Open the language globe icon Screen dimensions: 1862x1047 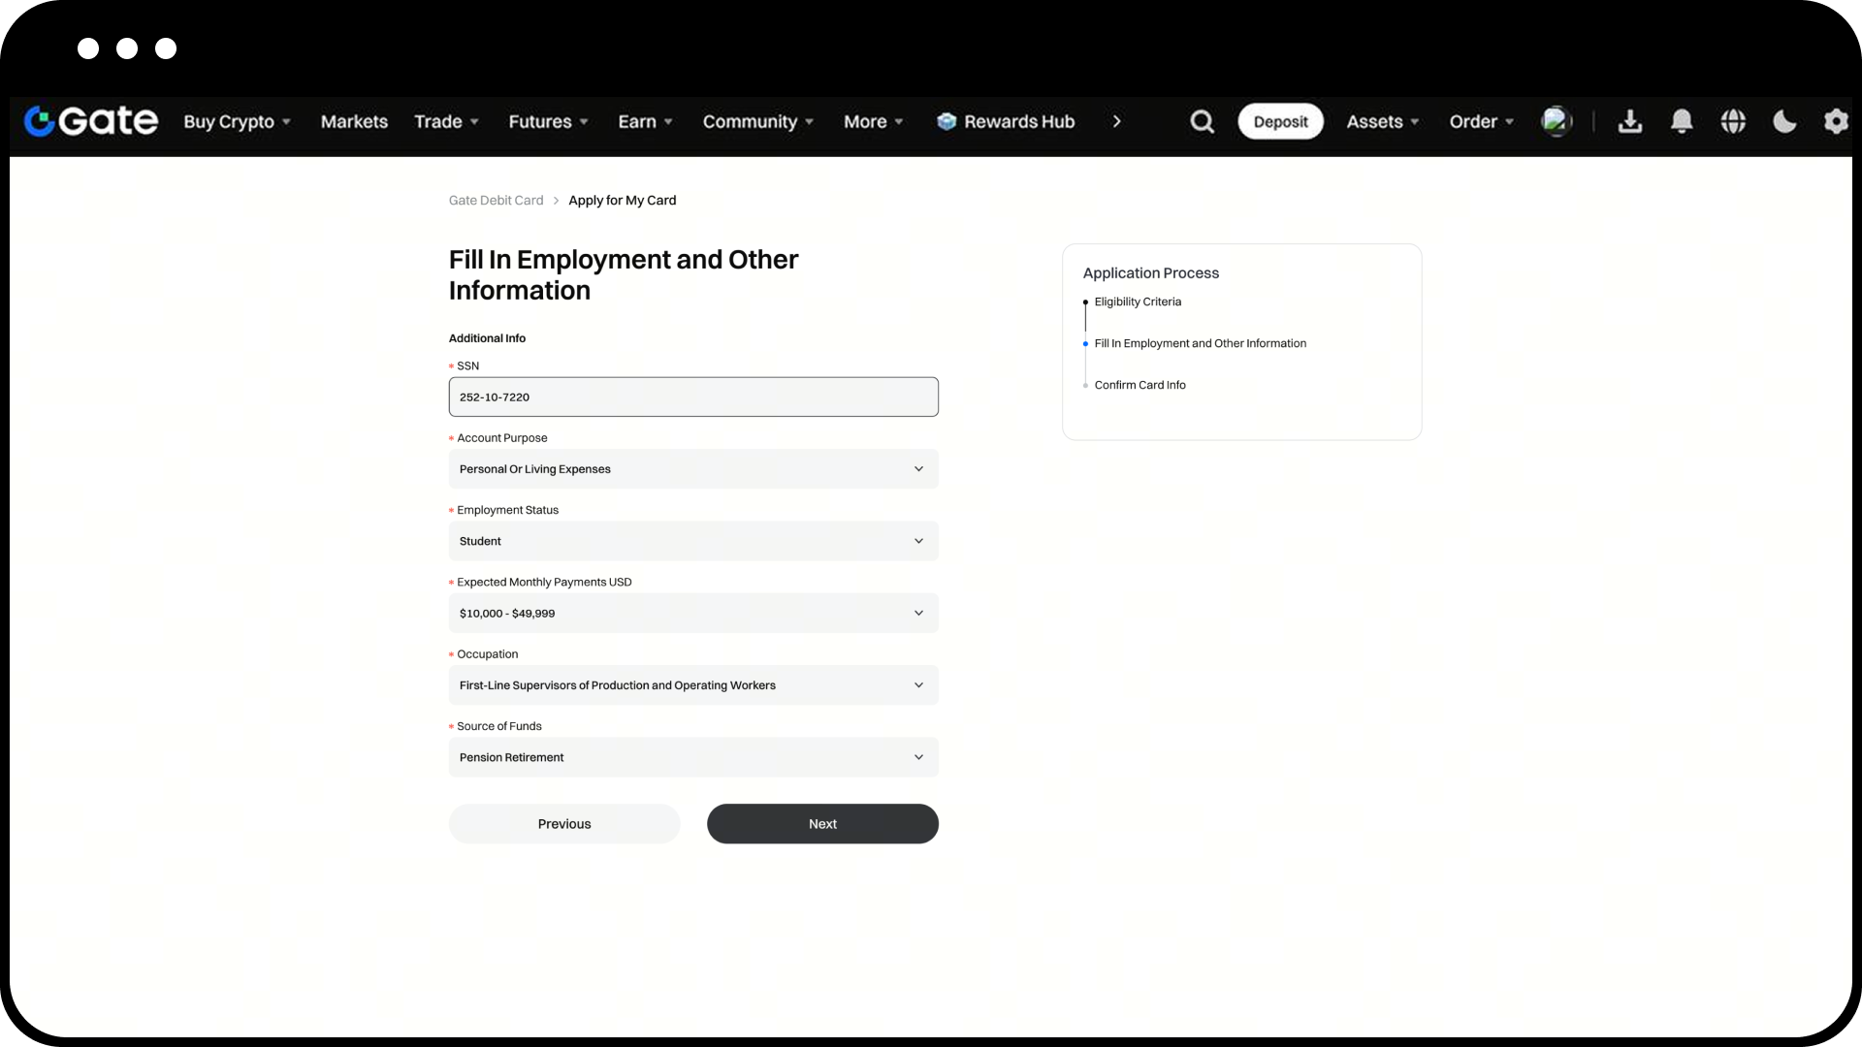click(1733, 121)
